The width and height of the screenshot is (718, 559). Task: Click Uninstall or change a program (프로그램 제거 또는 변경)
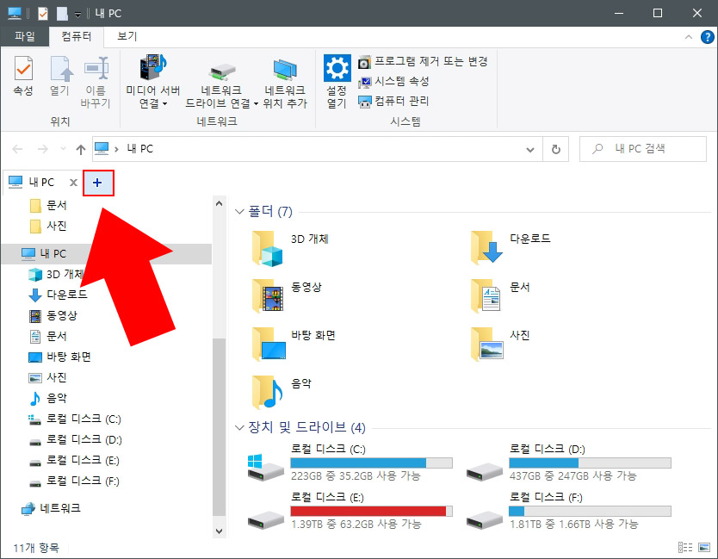(x=423, y=61)
